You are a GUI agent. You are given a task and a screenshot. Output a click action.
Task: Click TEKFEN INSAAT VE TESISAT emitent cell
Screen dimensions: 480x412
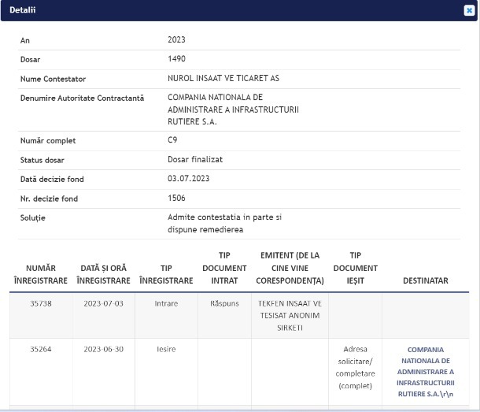pyautogui.click(x=290, y=315)
